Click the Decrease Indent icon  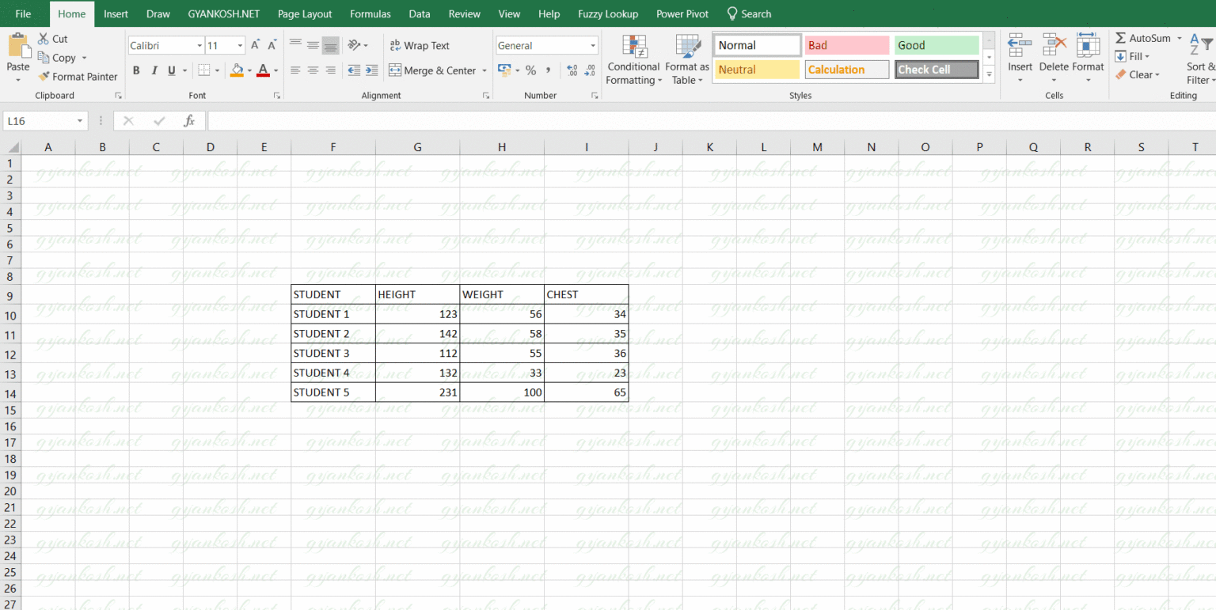(353, 70)
